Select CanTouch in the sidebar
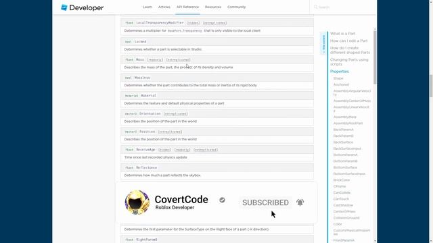 click(x=341, y=199)
